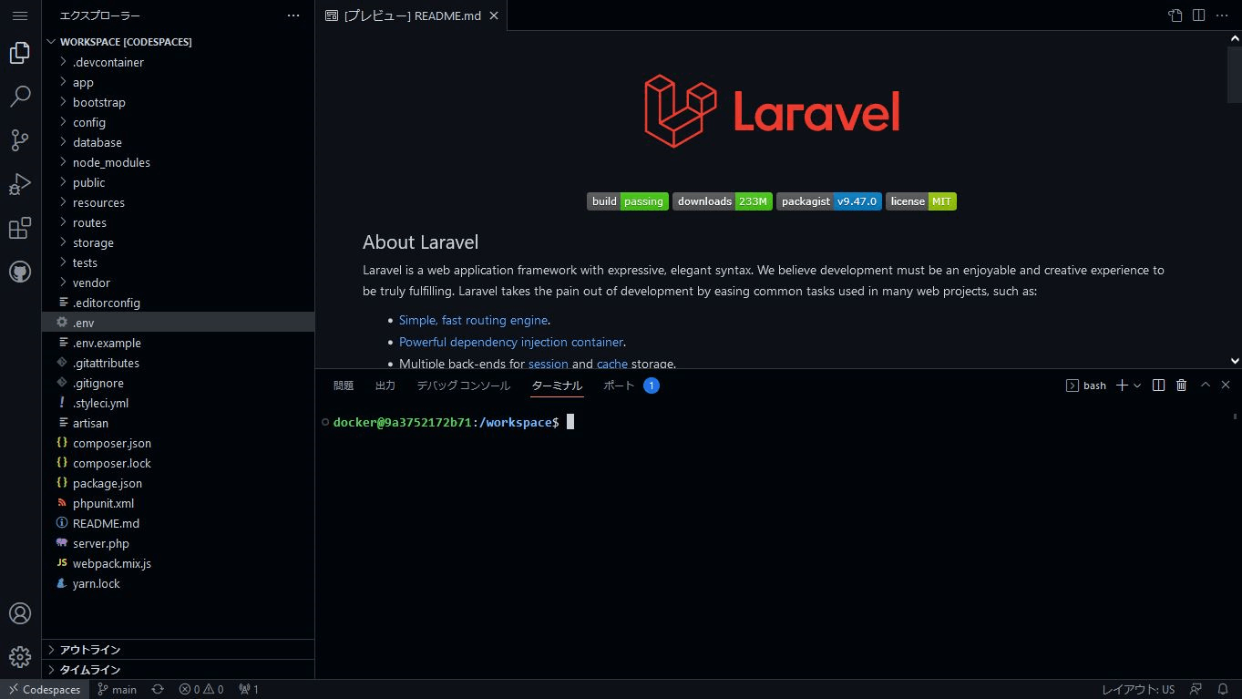Split the terminal panel
The height and width of the screenshot is (699, 1242).
click(x=1158, y=385)
